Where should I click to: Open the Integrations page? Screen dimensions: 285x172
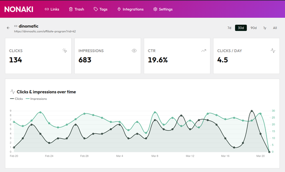pyautogui.click(x=131, y=10)
